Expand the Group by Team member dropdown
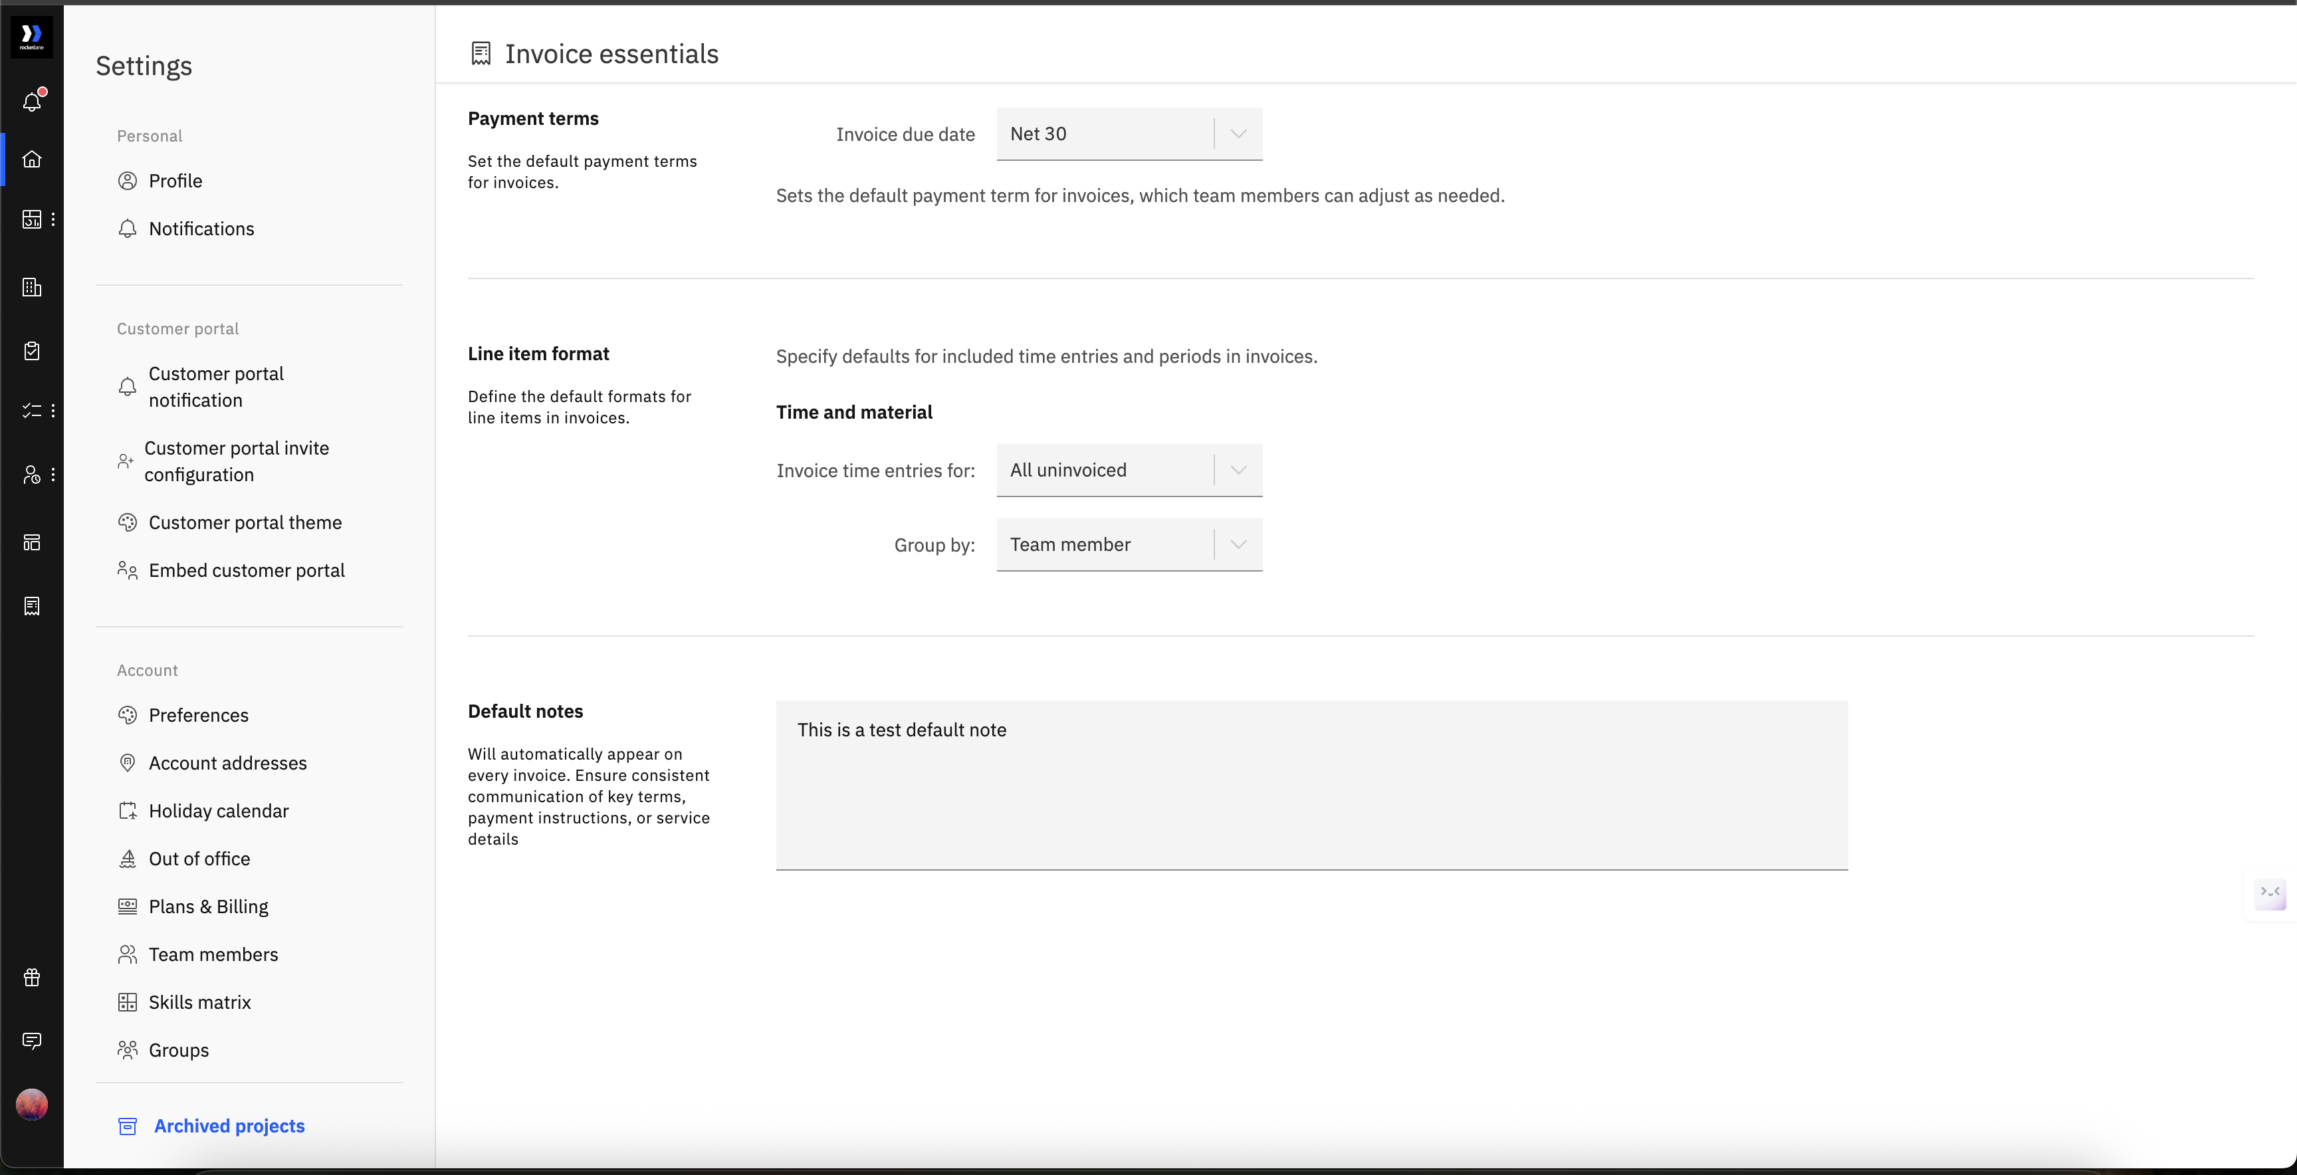The width and height of the screenshot is (2297, 1175). tap(1129, 545)
